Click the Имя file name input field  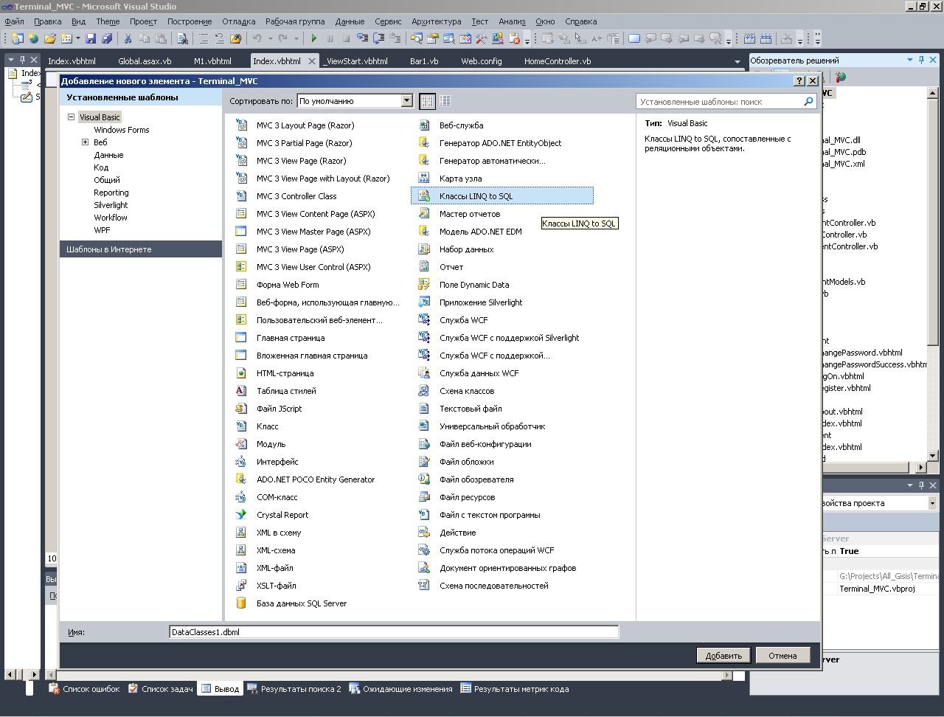pos(394,632)
